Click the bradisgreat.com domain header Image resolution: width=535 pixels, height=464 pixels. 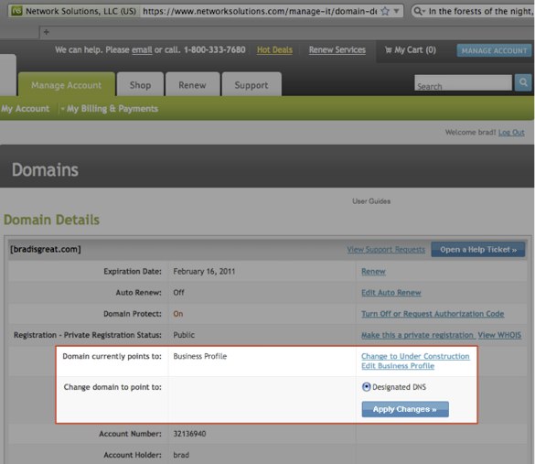click(x=46, y=249)
